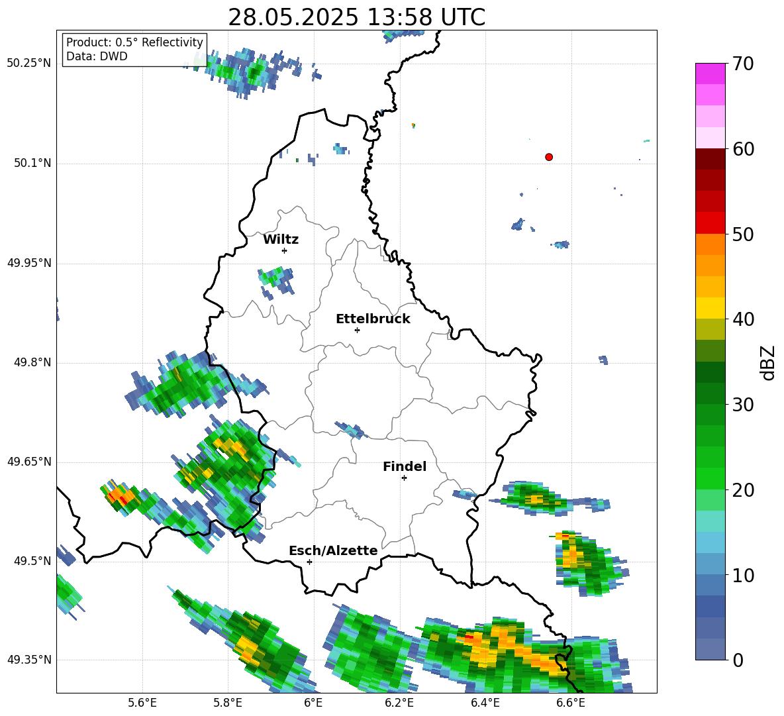This screenshot has height=716, width=784.
Task: Click the Wiltz city label
Action: (281, 240)
